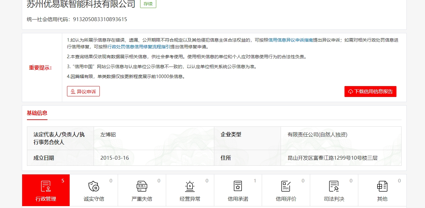Click company name 苏州优易联智能科技有限公司
425x208 pixels.
[81, 4]
